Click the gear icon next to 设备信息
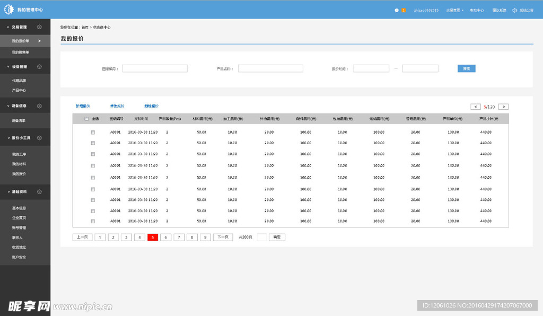 pos(39,106)
